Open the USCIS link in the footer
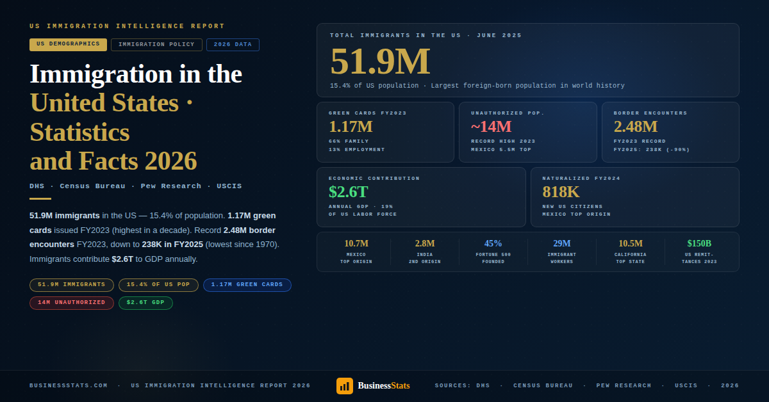This screenshot has width=769, height=402. [x=686, y=385]
